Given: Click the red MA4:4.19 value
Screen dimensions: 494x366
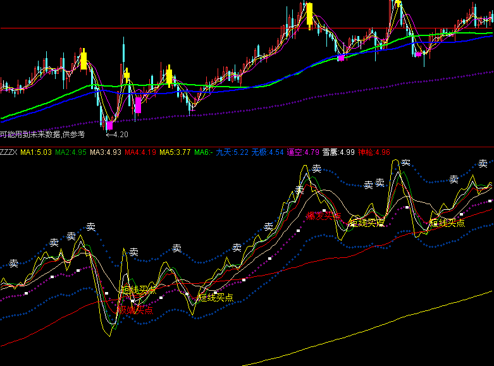Looking at the screenshot, I should click(140, 152).
